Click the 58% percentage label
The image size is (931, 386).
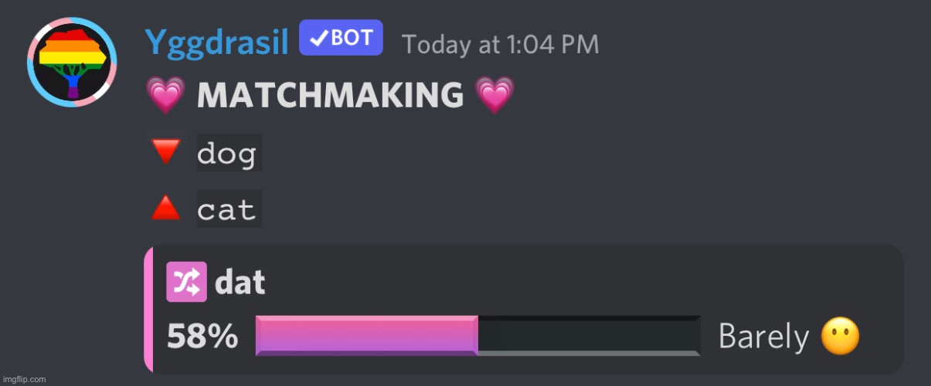(x=202, y=337)
